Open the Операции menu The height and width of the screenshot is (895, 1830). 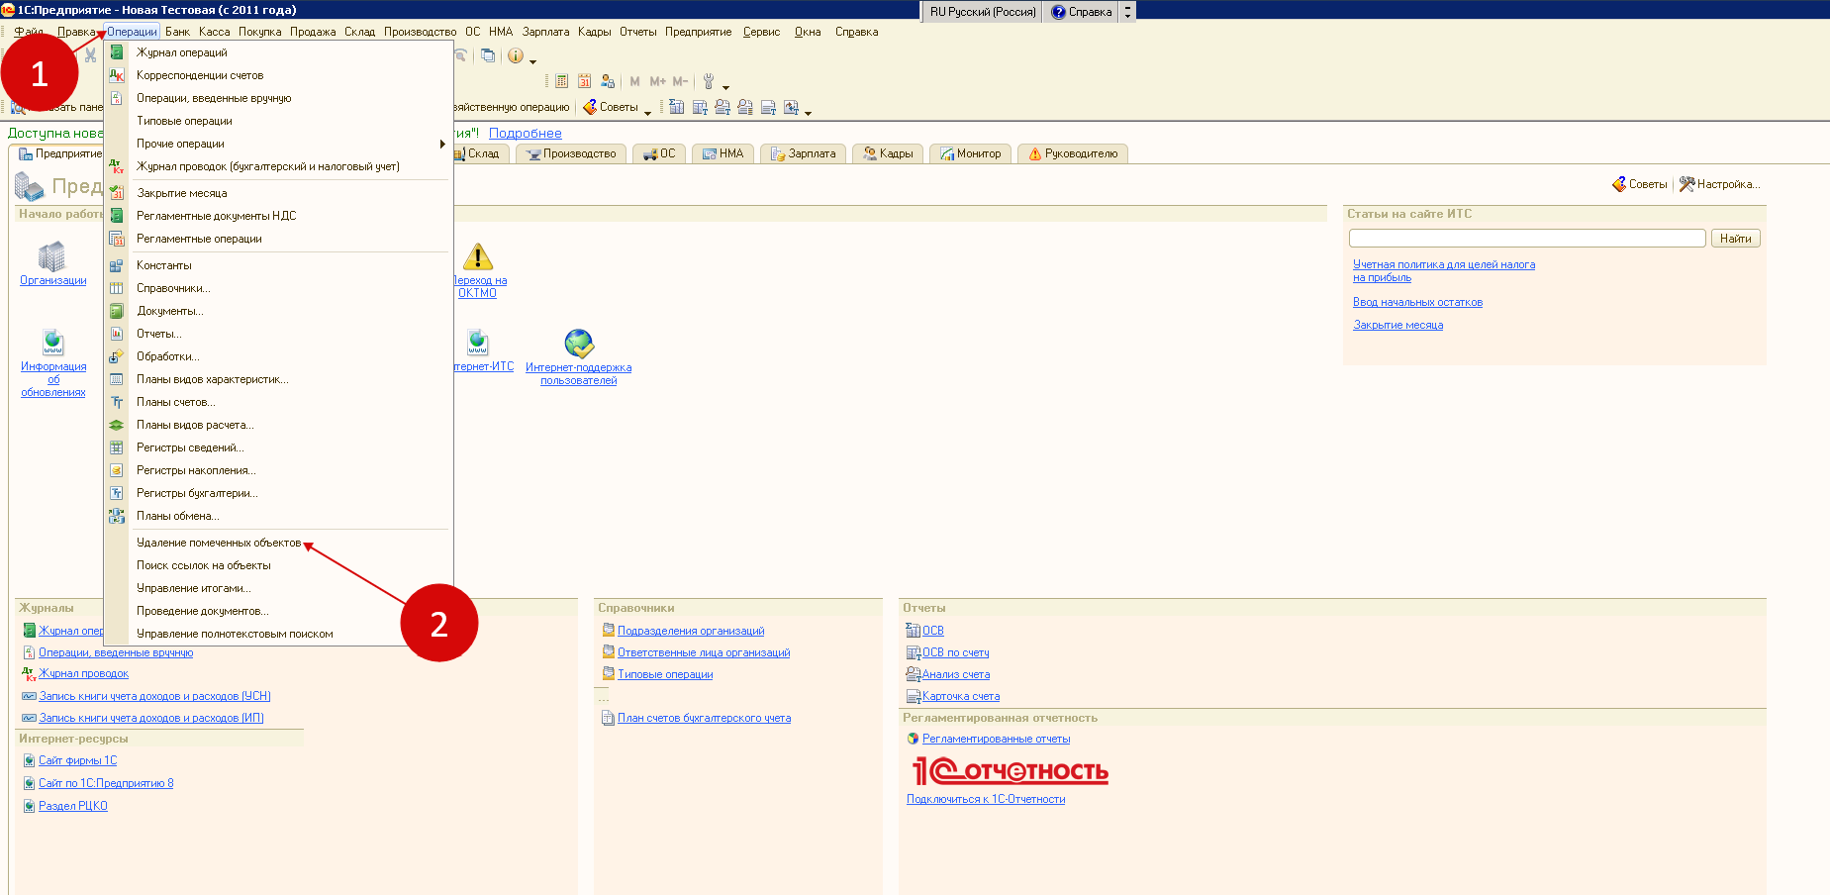pyautogui.click(x=132, y=32)
